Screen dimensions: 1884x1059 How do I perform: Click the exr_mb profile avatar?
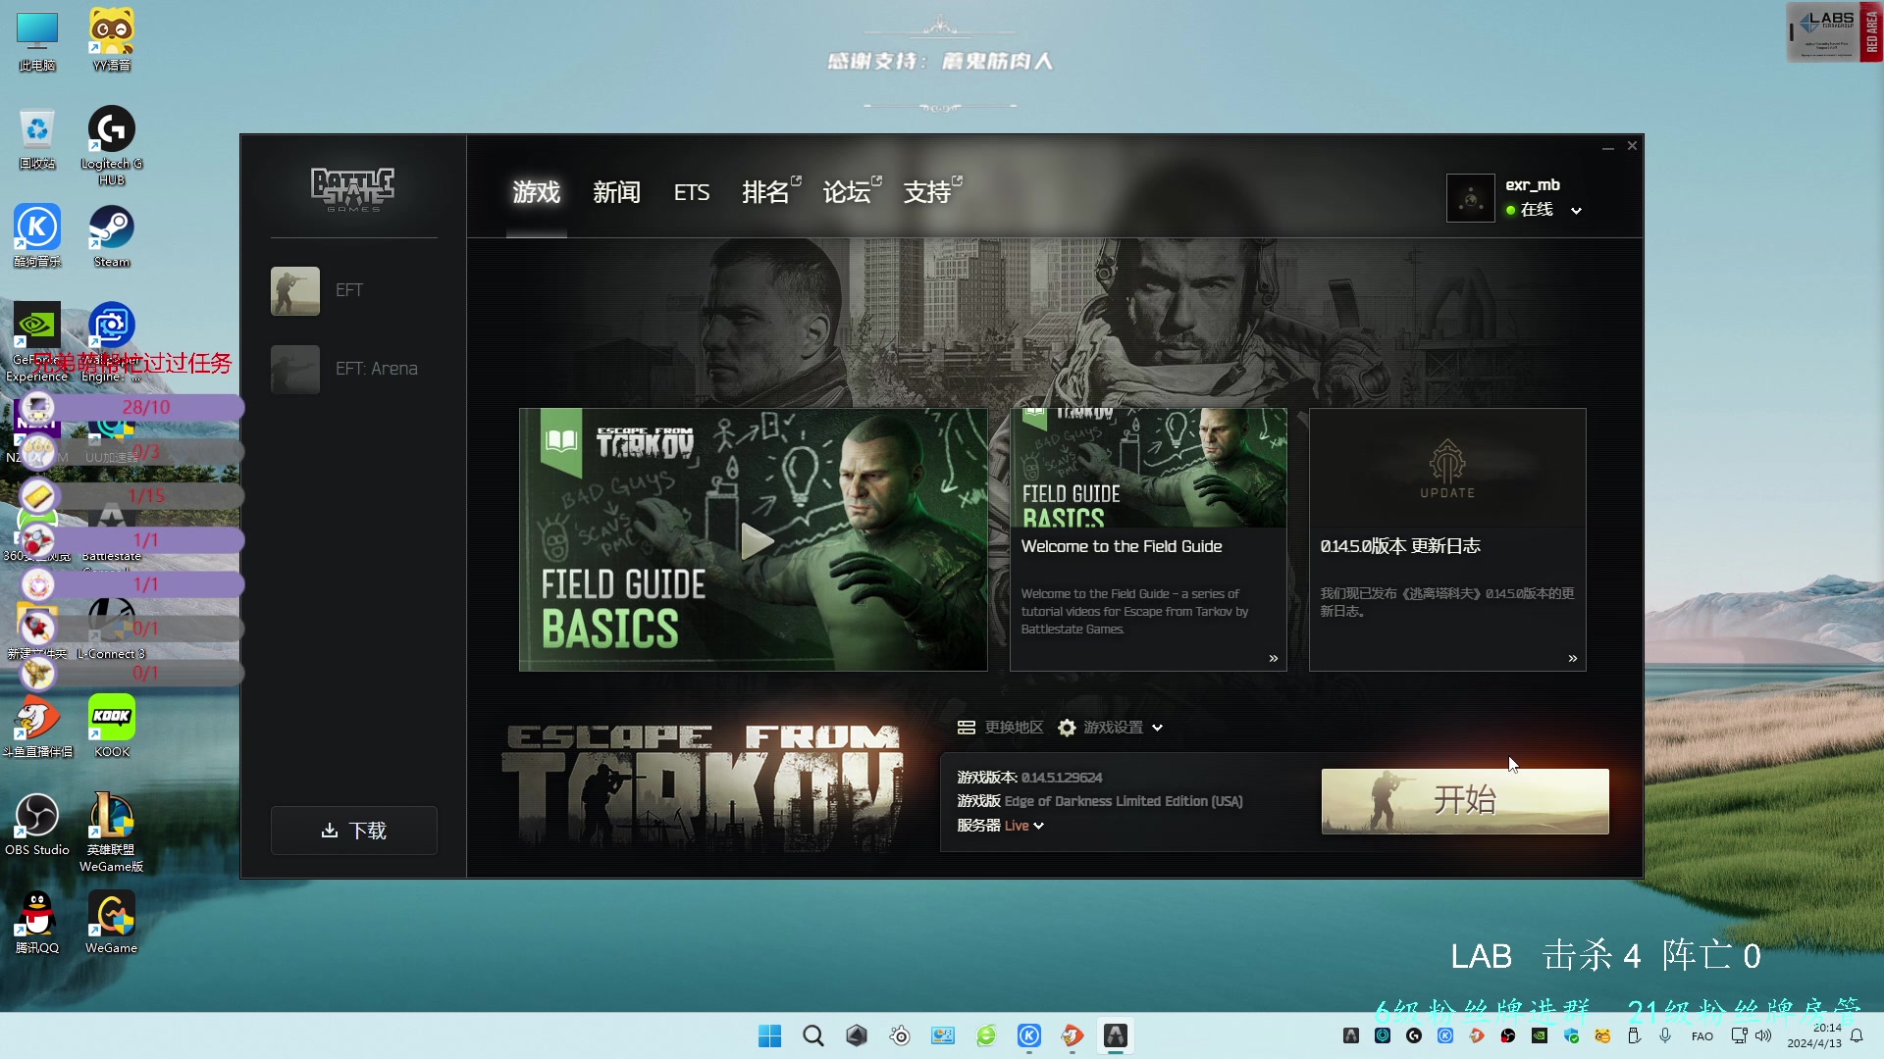point(1470,198)
